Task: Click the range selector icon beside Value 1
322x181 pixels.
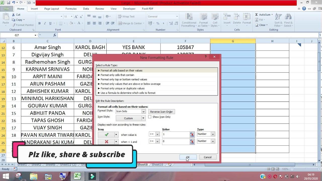Action: coord(192,135)
